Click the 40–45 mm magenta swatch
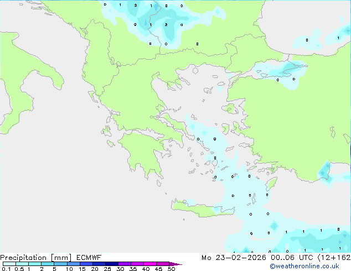This screenshot has width=351, height=271. coord(150,264)
